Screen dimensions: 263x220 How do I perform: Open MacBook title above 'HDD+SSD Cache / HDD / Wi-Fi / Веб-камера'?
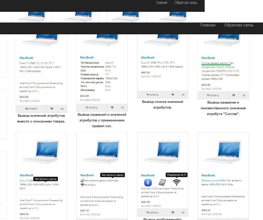(26, 58)
